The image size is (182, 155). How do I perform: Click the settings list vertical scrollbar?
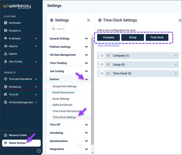92,91
